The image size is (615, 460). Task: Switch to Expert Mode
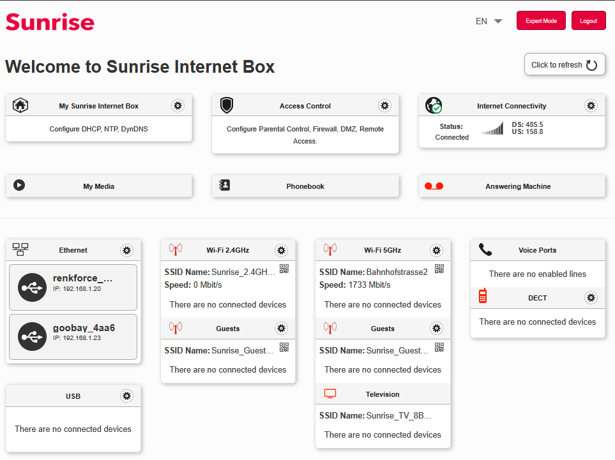pyautogui.click(x=541, y=21)
